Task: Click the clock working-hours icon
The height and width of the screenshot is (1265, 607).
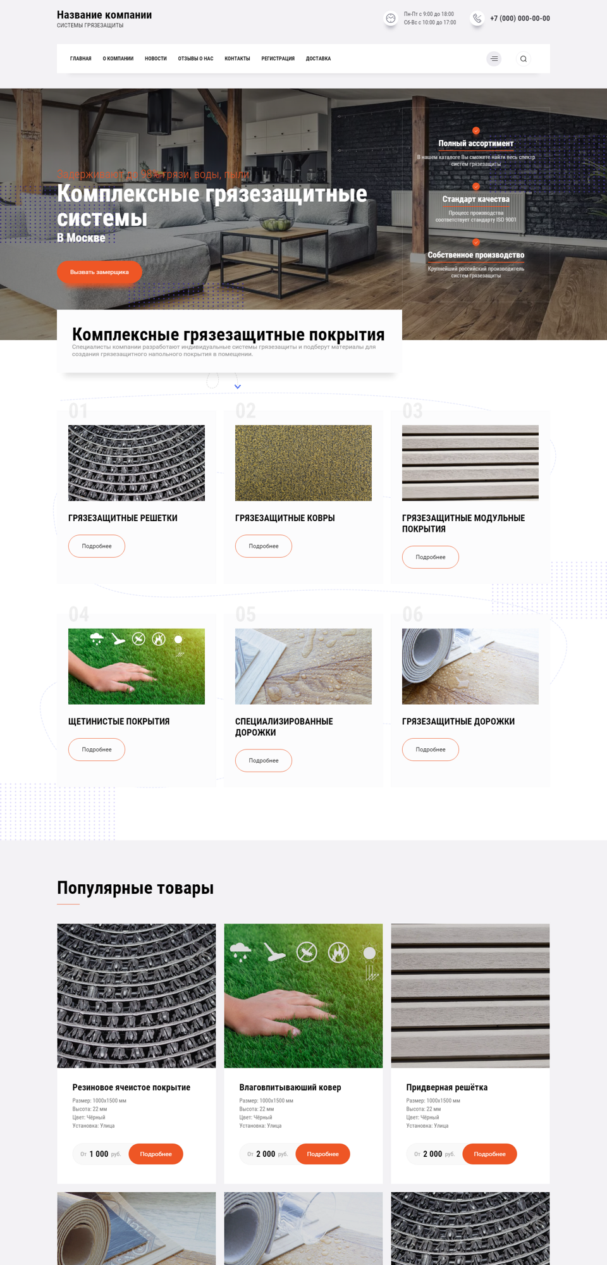Action: 391,18
